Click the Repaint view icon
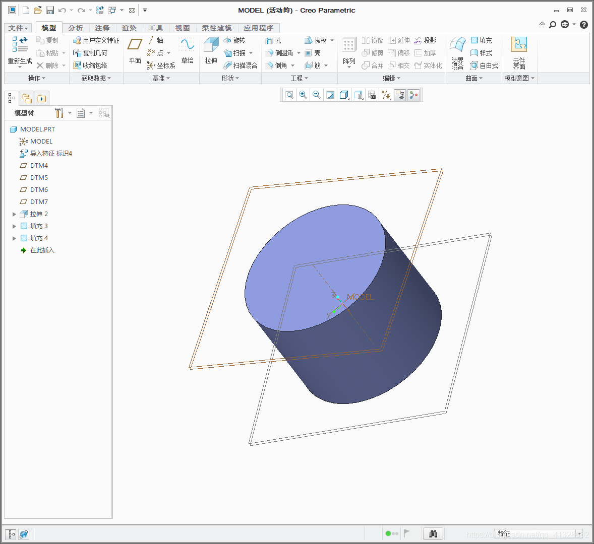 click(330, 95)
